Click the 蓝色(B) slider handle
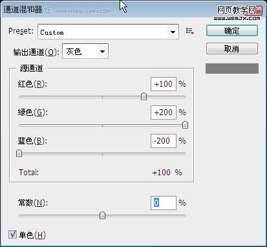Image resolution: width=267 pixels, height=247 pixels. tap(19, 153)
